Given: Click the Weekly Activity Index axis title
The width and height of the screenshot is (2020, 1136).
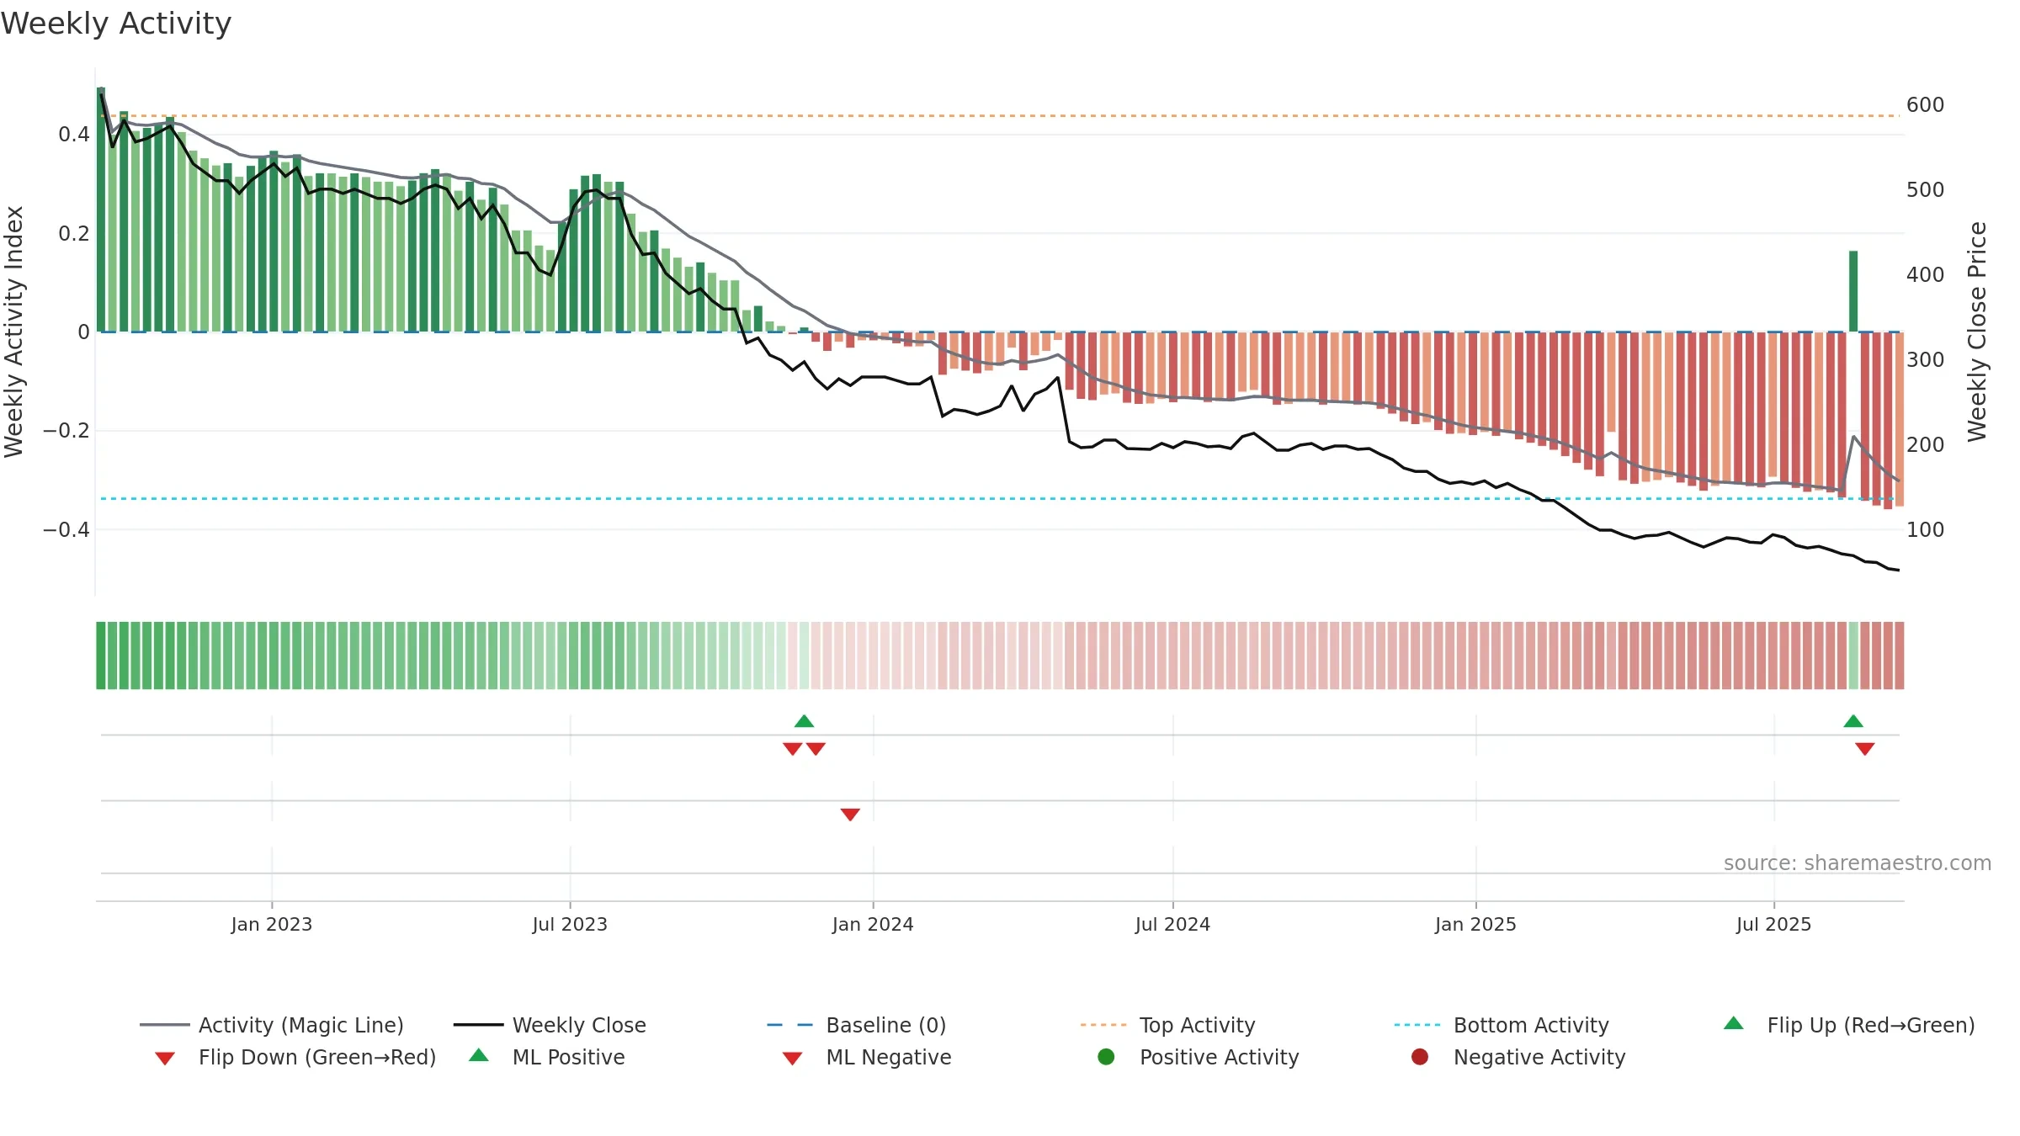Looking at the screenshot, I should coord(13,332).
